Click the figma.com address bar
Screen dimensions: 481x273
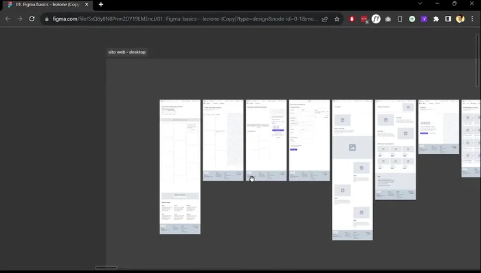click(185, 19)
